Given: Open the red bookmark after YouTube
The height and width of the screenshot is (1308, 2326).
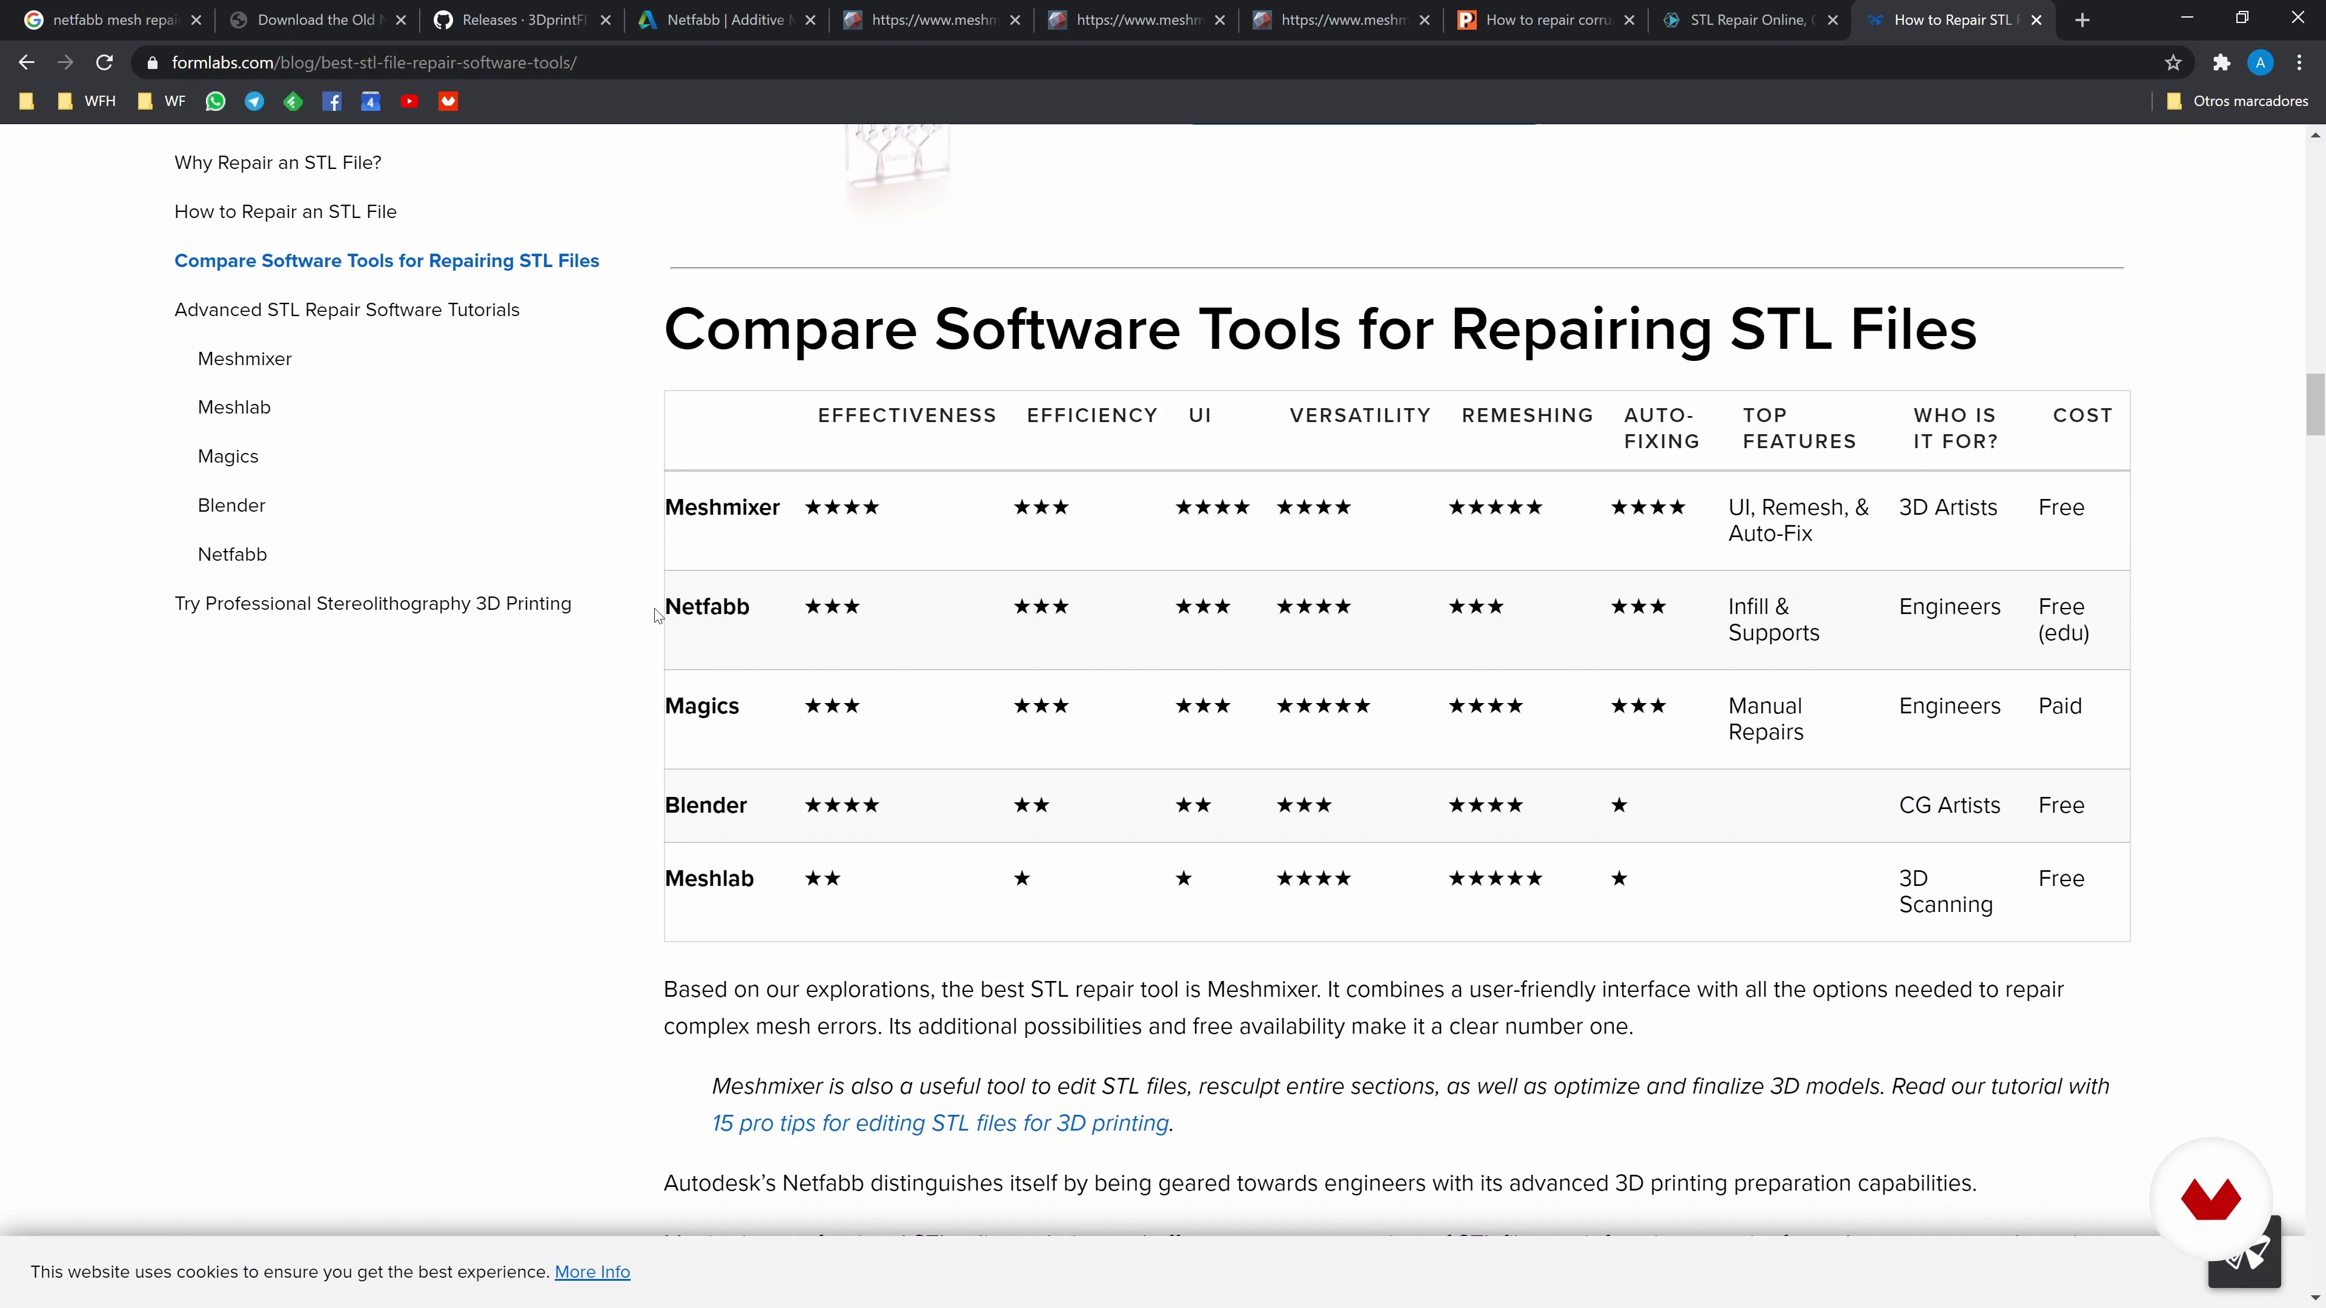Looking at the screenshot, I should tap(448, 101).
